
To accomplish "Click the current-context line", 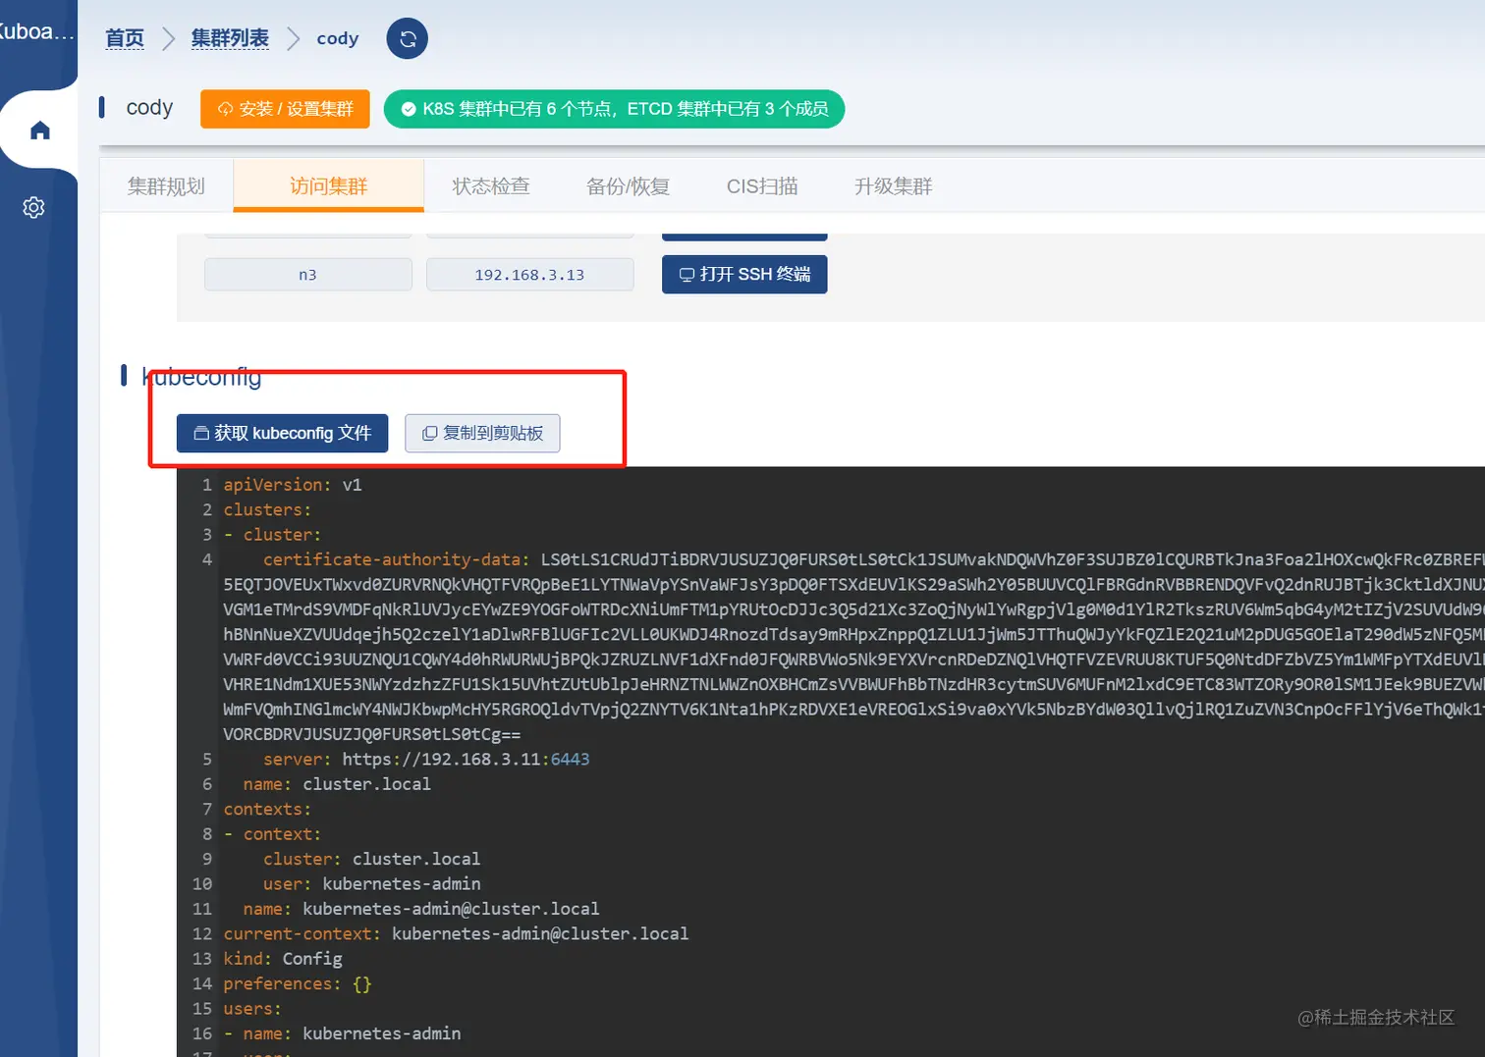I will pos(456,934).
